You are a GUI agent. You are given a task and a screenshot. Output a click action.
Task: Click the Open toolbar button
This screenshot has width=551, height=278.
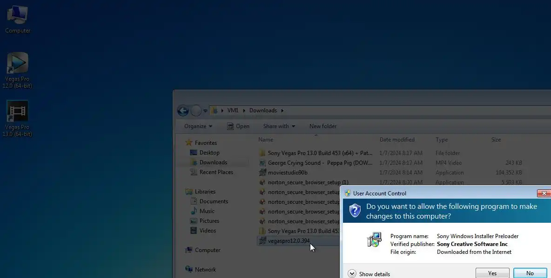(x=238, y=126)
